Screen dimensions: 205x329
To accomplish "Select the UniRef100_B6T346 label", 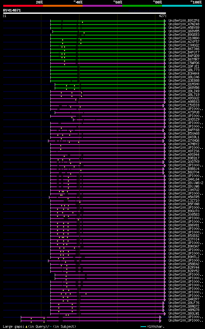I will point(184,49).
